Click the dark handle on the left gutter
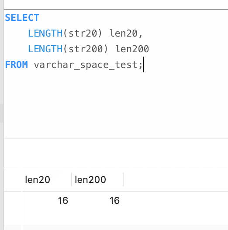Viewport: 228px width, 230px height. pyautogui.click(x=2, y=113)
